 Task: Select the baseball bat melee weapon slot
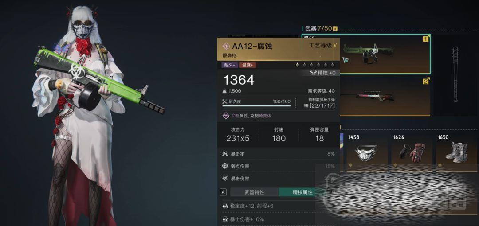tap(455, 75)
